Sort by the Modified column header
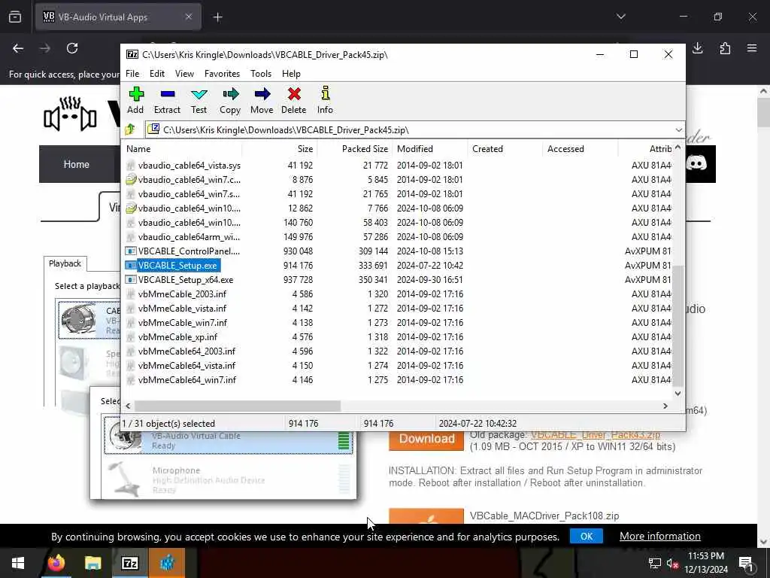 pos(429,149)
